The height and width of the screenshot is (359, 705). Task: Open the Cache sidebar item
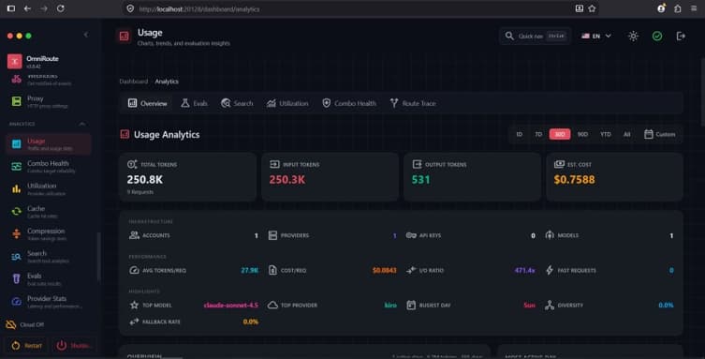[48, 212]
